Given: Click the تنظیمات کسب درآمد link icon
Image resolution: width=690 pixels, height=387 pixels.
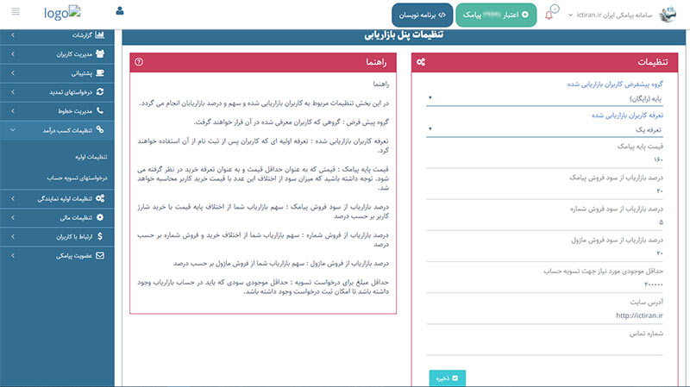Looking at the screenshot, I should [100, 130].
